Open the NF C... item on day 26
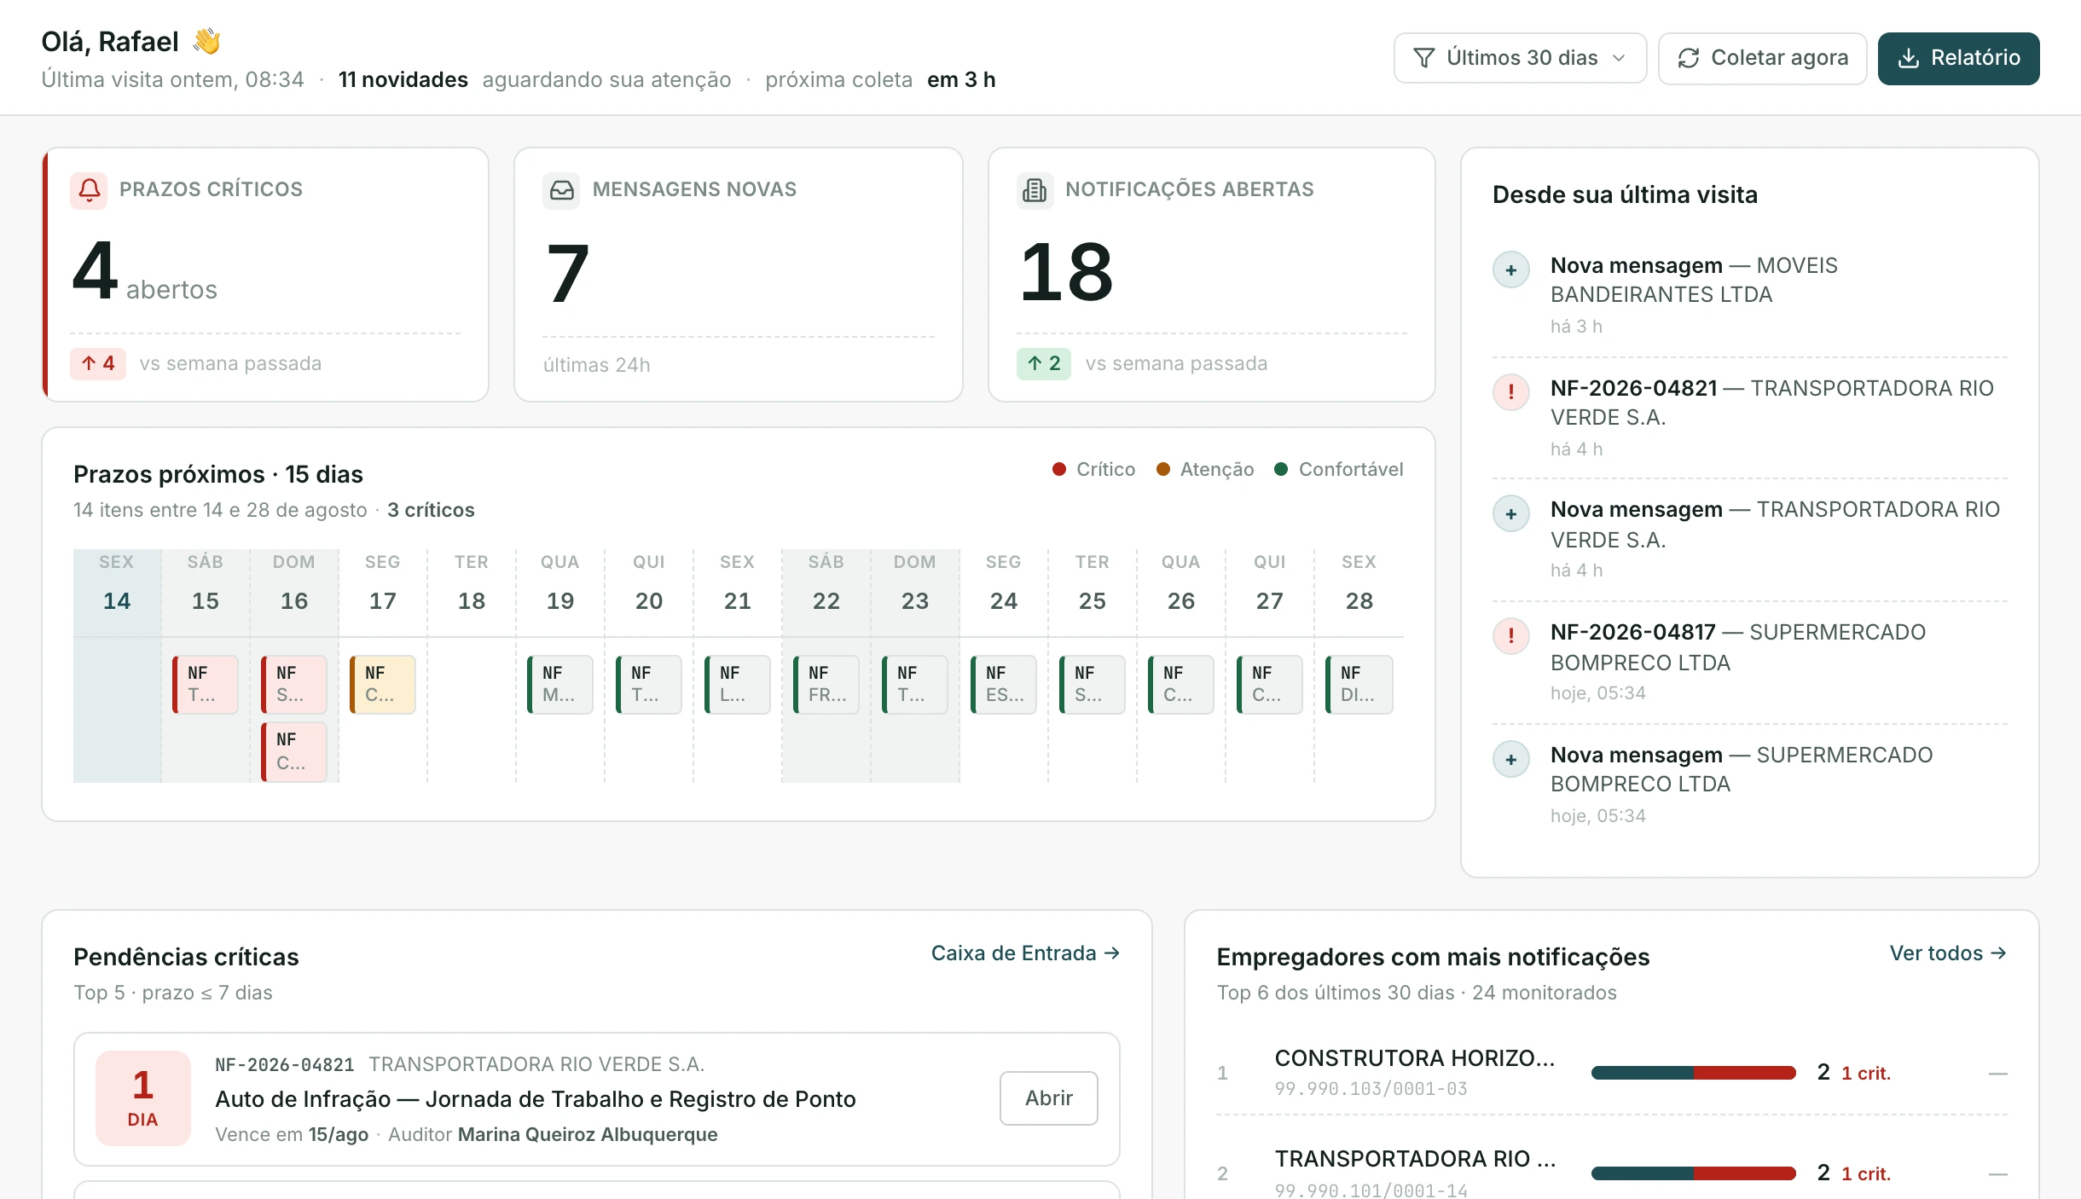Screen dimensions: 2081x1199 pyautogui.click(x=1181, y=684)
